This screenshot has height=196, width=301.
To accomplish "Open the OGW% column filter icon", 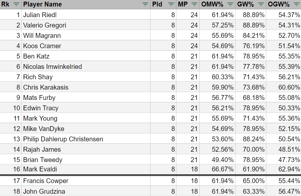I will coord(296,5).
